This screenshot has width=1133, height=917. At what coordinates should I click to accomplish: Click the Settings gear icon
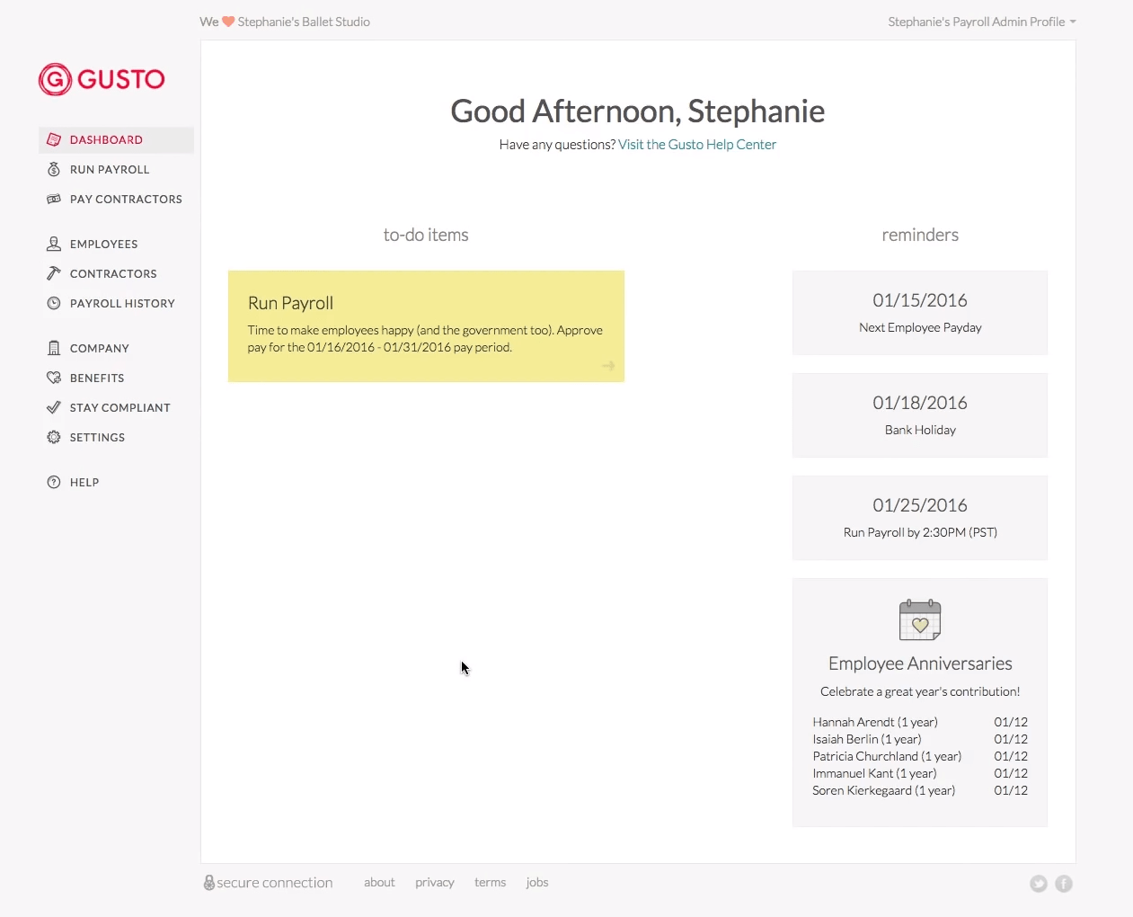54,437
